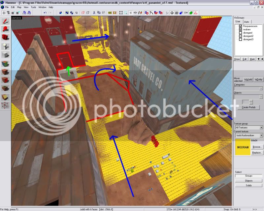Screen dimensions: 264x211
Task: Click the Undo arrow in toolbar
Action: point(45,13)
